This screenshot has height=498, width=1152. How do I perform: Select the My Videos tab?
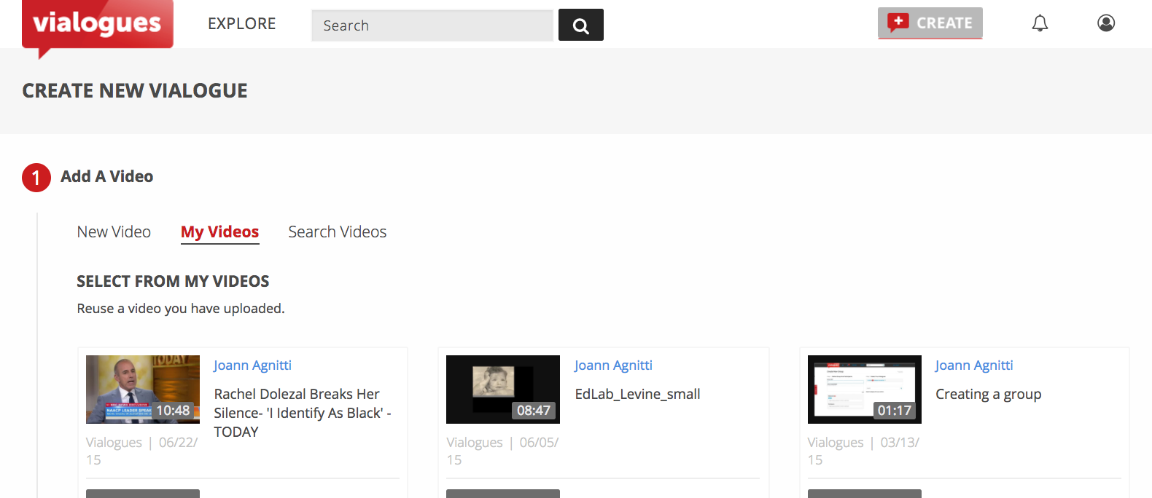(x=220, y=232)
